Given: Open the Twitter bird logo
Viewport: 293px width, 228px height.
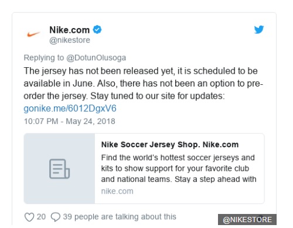Looking at the screenshot, I should pyautogui.click(x=259, y=30).
